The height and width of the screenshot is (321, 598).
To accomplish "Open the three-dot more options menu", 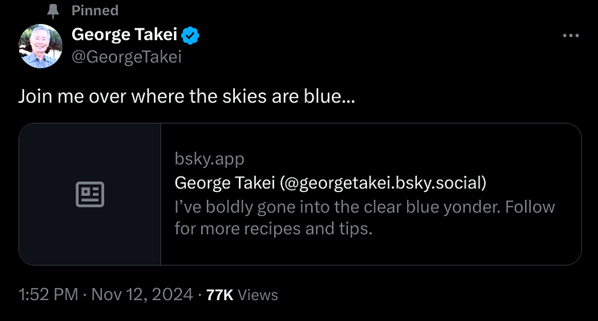I will (x=571, y=35).
